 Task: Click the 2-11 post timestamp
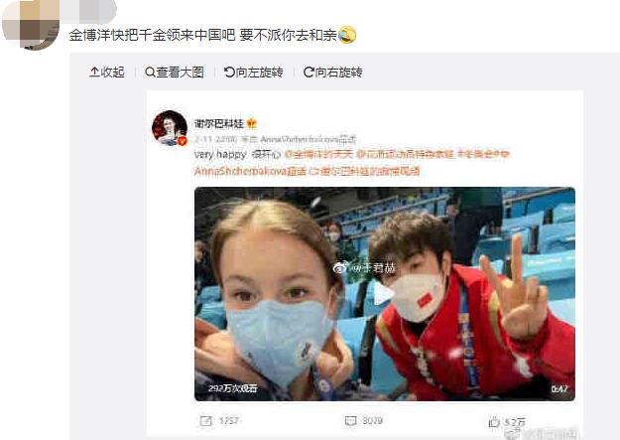[215, 139]
